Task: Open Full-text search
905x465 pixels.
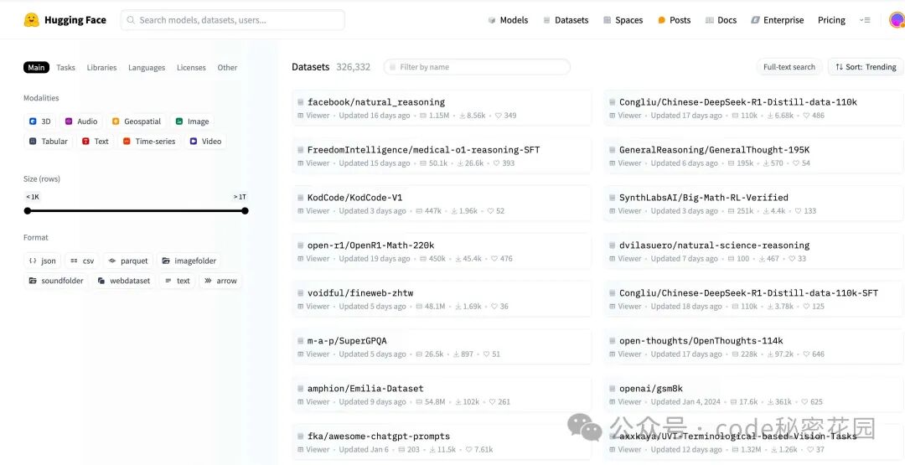Action: (789, 67)
